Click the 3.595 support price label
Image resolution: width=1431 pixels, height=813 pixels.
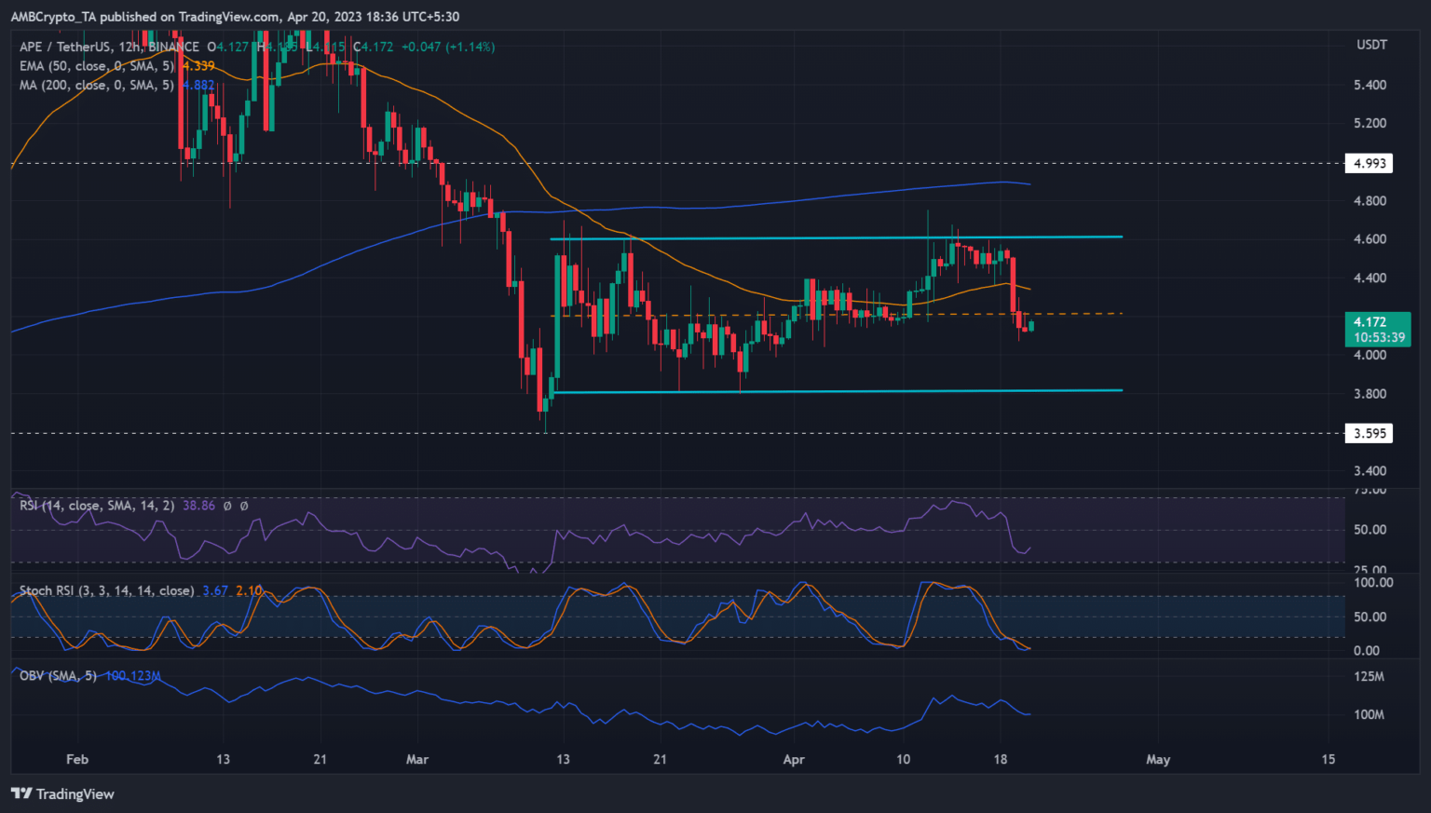point(1369,433)
